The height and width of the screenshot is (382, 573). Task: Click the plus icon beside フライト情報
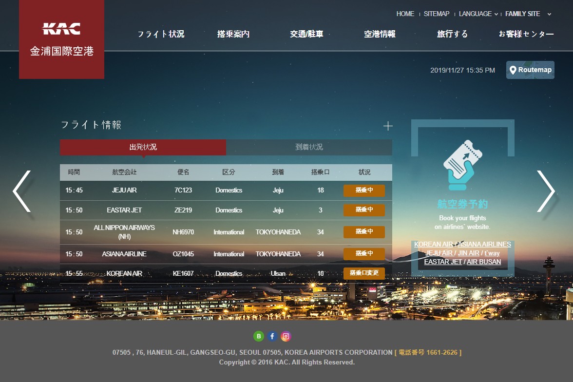(x=388, y=126)
